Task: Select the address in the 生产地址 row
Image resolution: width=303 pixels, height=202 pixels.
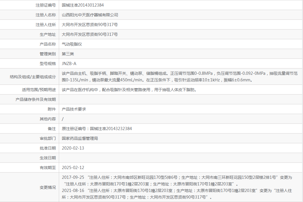Action: tap(90, 34)
